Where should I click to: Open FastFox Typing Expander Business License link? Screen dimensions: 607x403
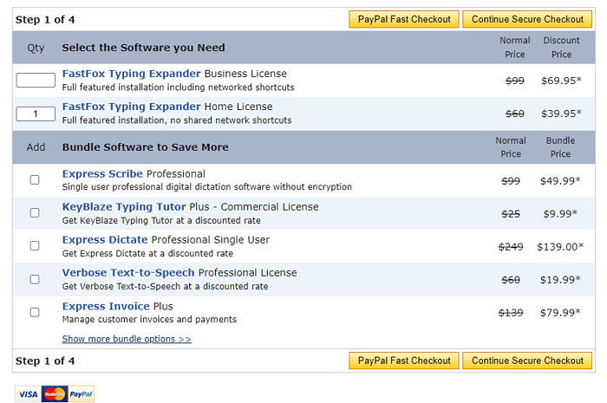(x=131, y=74)
